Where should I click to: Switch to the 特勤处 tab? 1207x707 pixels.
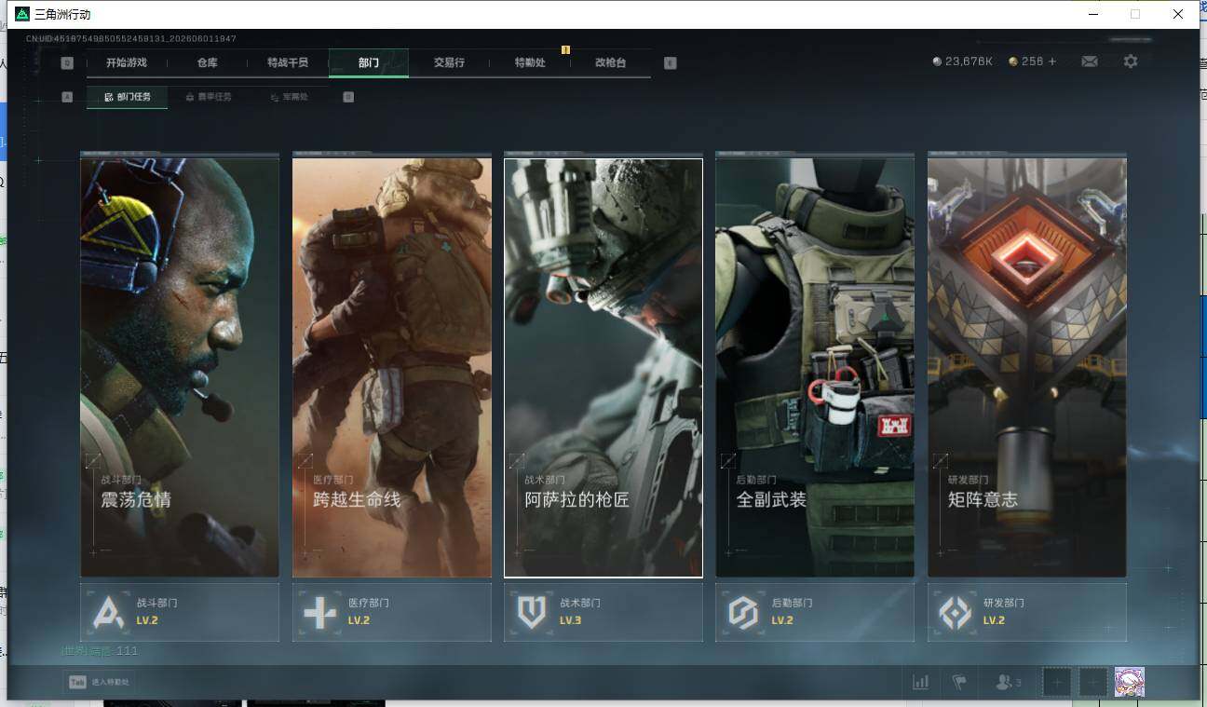(530, 62)
